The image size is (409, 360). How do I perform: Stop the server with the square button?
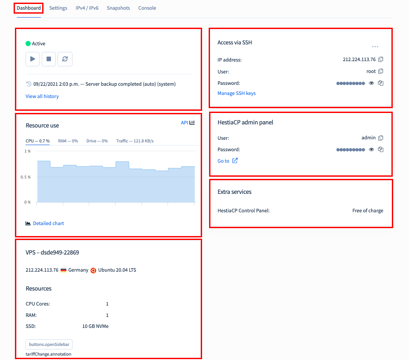(x=49, y=59)
